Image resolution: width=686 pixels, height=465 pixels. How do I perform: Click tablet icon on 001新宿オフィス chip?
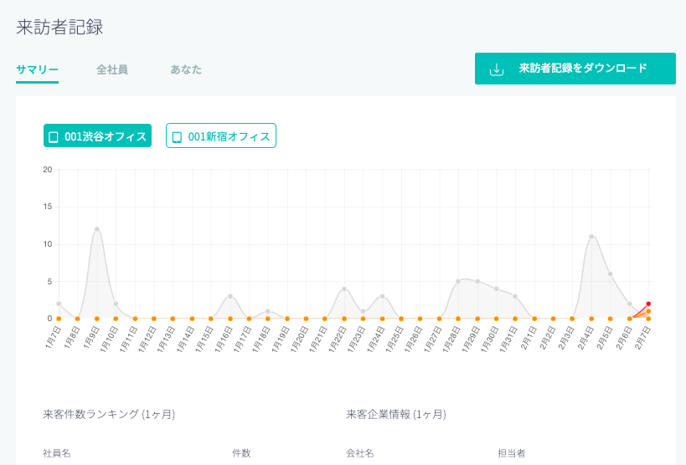coord(177,136)
